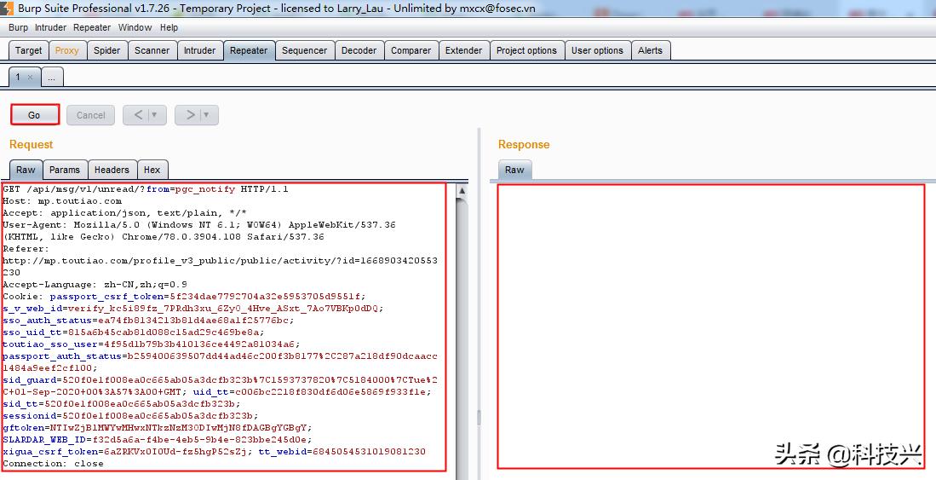
Task: Go to next request with forward arrow
Action: 190,115
